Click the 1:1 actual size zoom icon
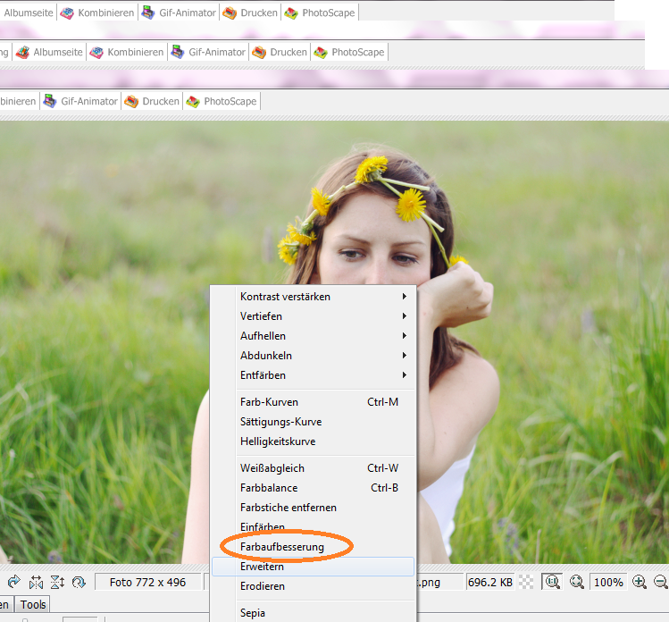The width and height of the screenshot is (669, 622). (x=553, y=582)
